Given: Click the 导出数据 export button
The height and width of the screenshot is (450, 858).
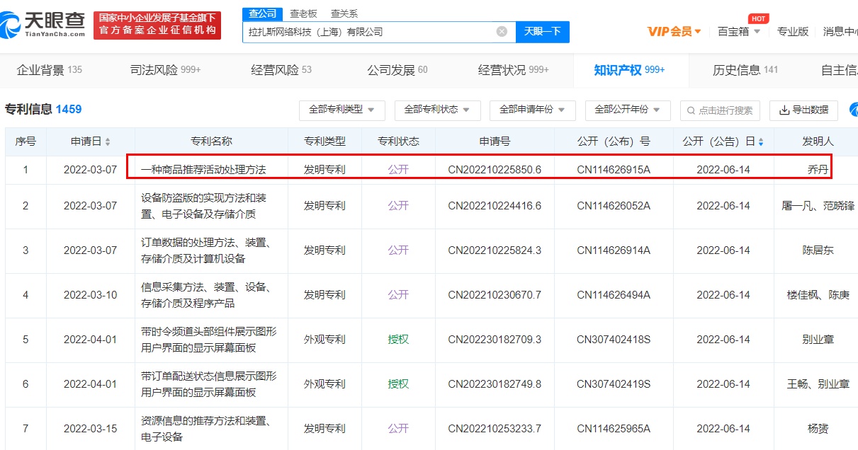Looking at the screenshot, I should point(803,110).
